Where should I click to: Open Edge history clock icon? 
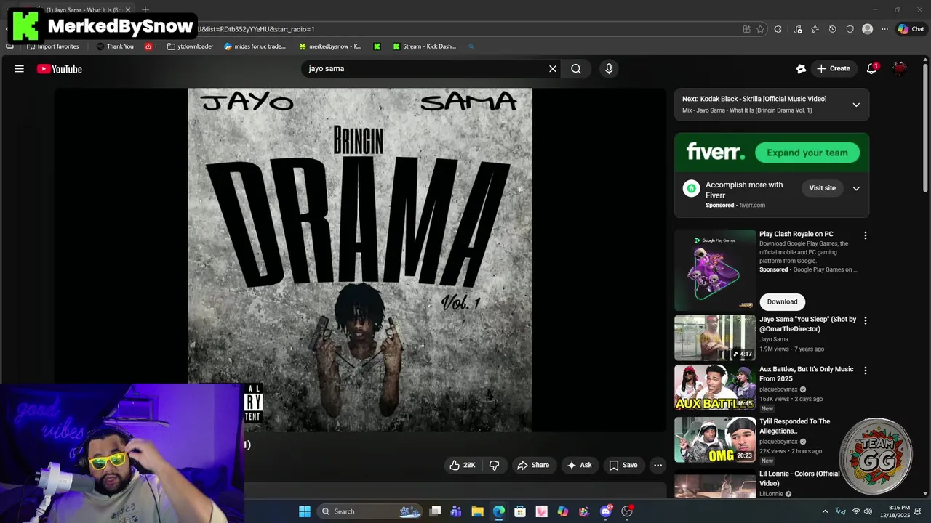pyautogui.click(x=833, y=29)
